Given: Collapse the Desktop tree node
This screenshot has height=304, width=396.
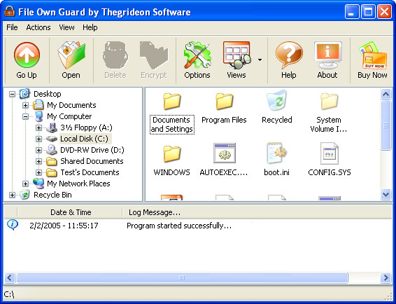Looking at the screenshot, I should pyautogui.click(x=12, y=95).
